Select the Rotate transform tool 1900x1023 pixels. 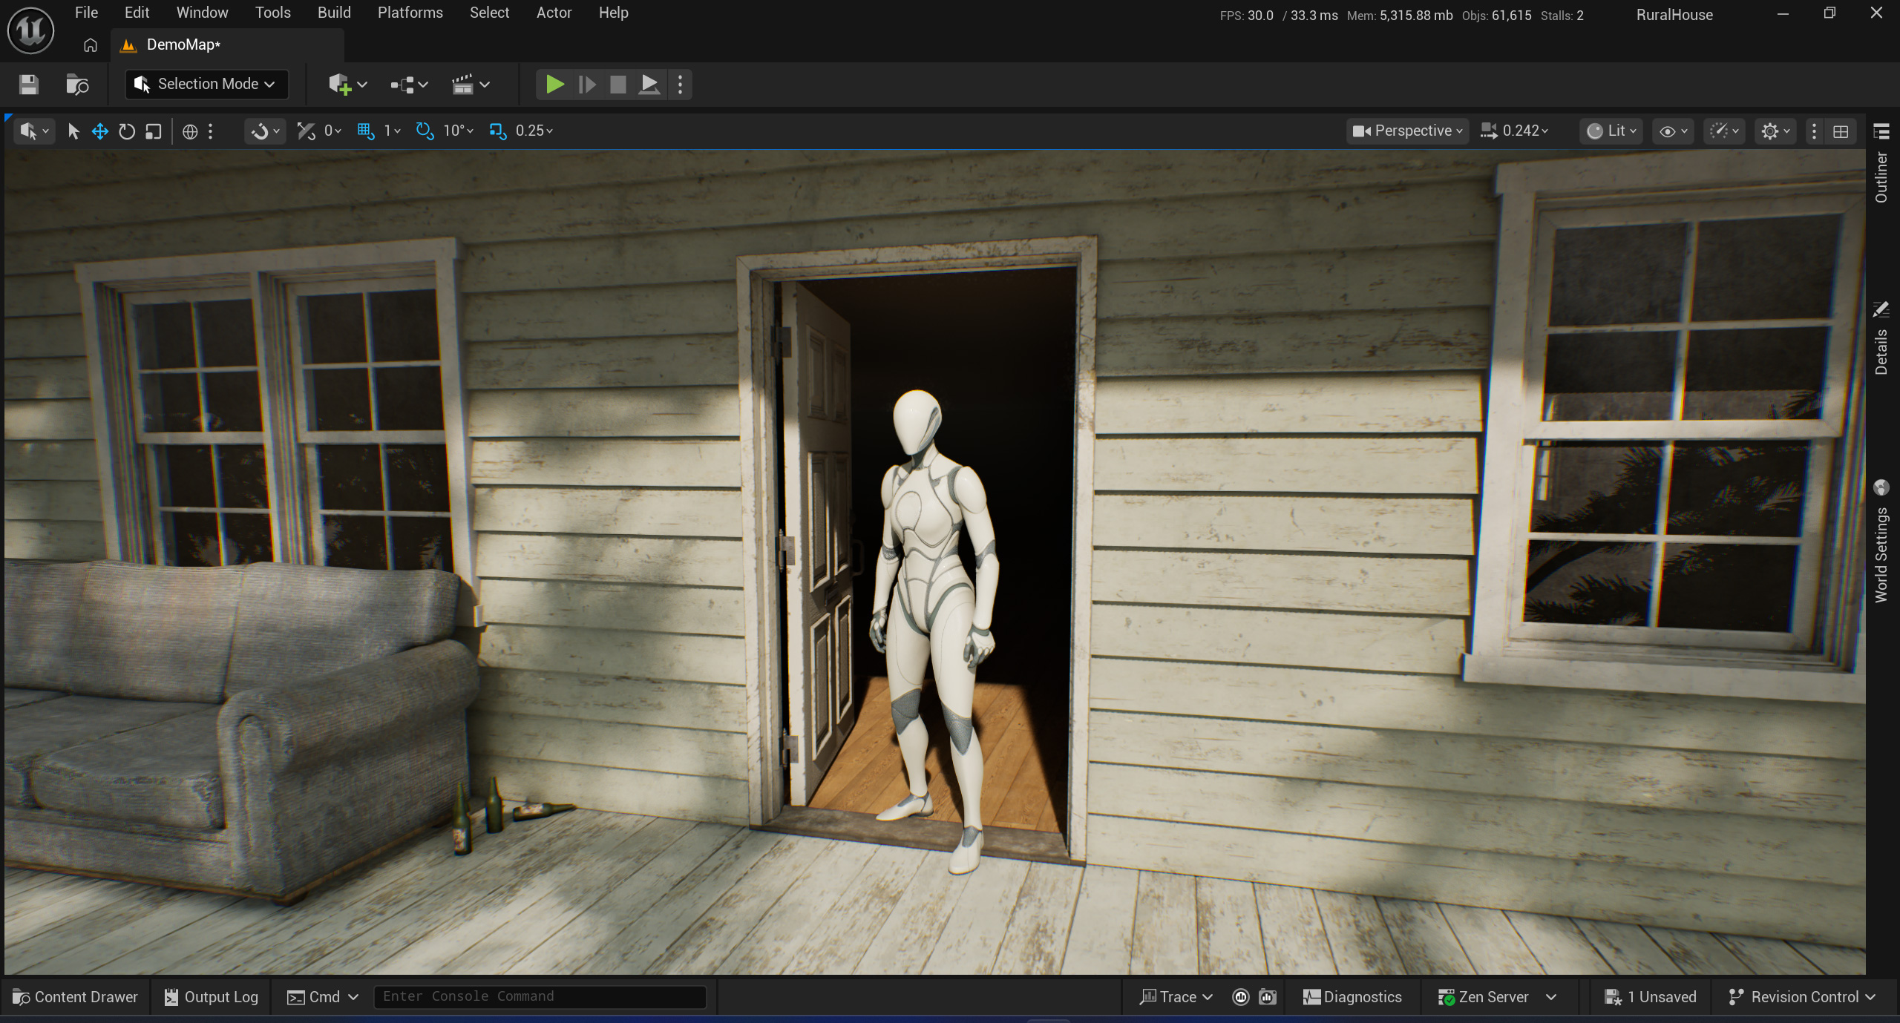pos(127,131)
